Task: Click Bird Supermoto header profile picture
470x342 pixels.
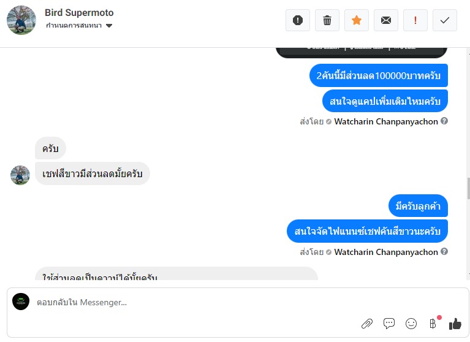Action: click(x=21, y=20)
